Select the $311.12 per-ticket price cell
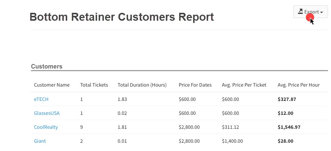The width and height of the screenshot is (331, 151). [230, 127]
